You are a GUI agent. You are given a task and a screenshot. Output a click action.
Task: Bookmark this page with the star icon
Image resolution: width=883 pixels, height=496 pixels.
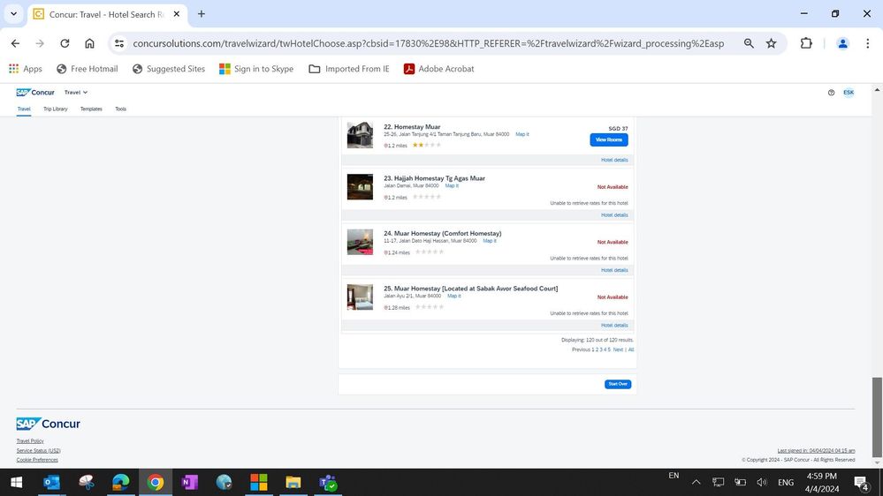point(771,43)
